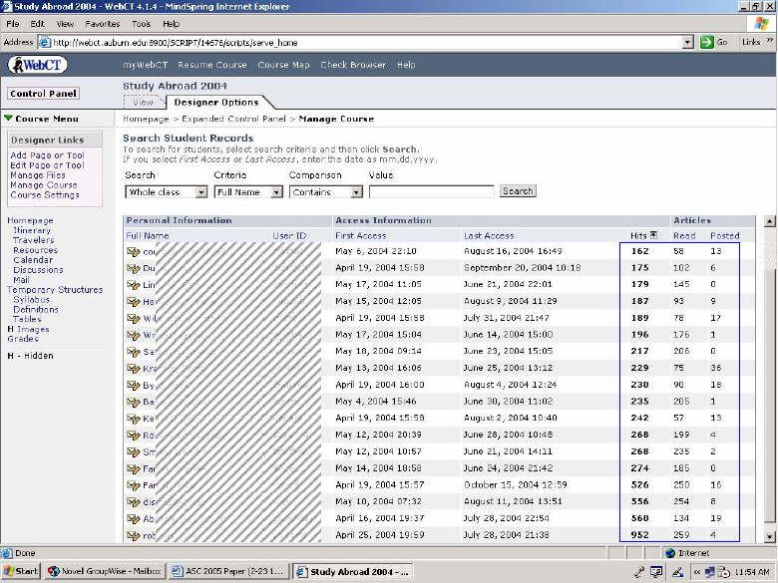778x583 pixels.
Task: Sort by Posted articles column header
Action: click(725, 236)
